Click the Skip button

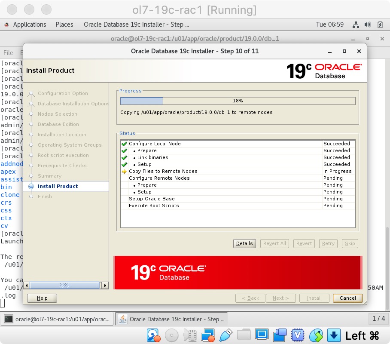[x=350, y=243]
